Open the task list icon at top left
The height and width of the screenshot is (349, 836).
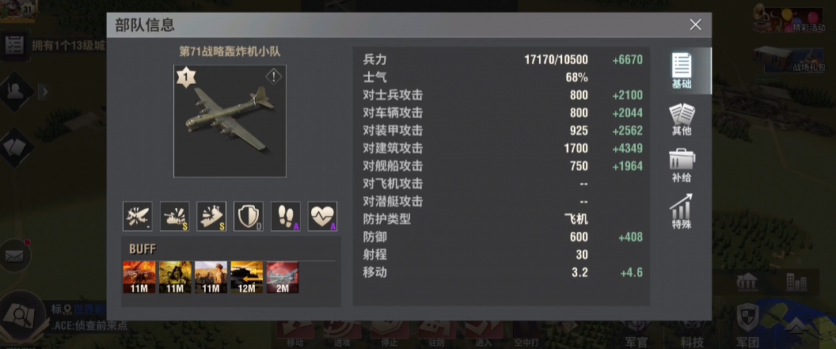(x=13, y=45)
